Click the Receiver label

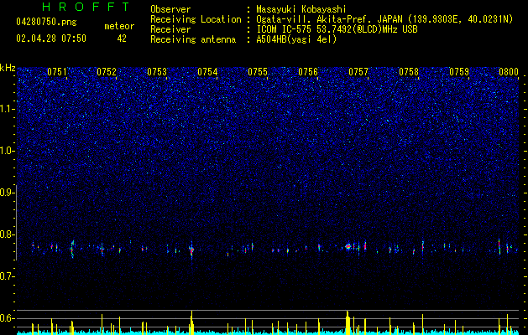click(170, 29)
